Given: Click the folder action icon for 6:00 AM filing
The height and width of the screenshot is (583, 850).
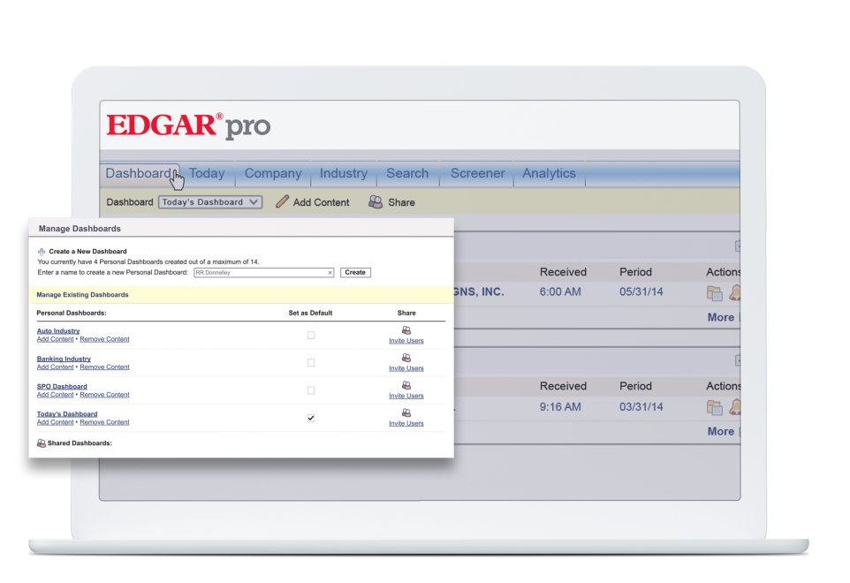Looking at the screenshot, I should click(714, 293).
